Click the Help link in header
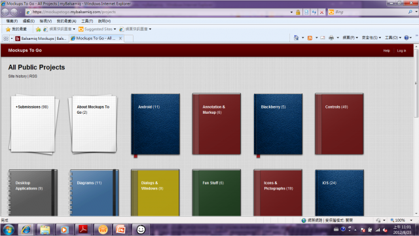Viewport: 419px width, 236px height. click(x=387, y=51)
